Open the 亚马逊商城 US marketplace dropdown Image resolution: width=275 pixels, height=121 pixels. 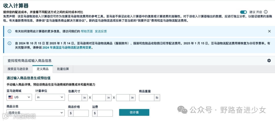coord(19,97)
